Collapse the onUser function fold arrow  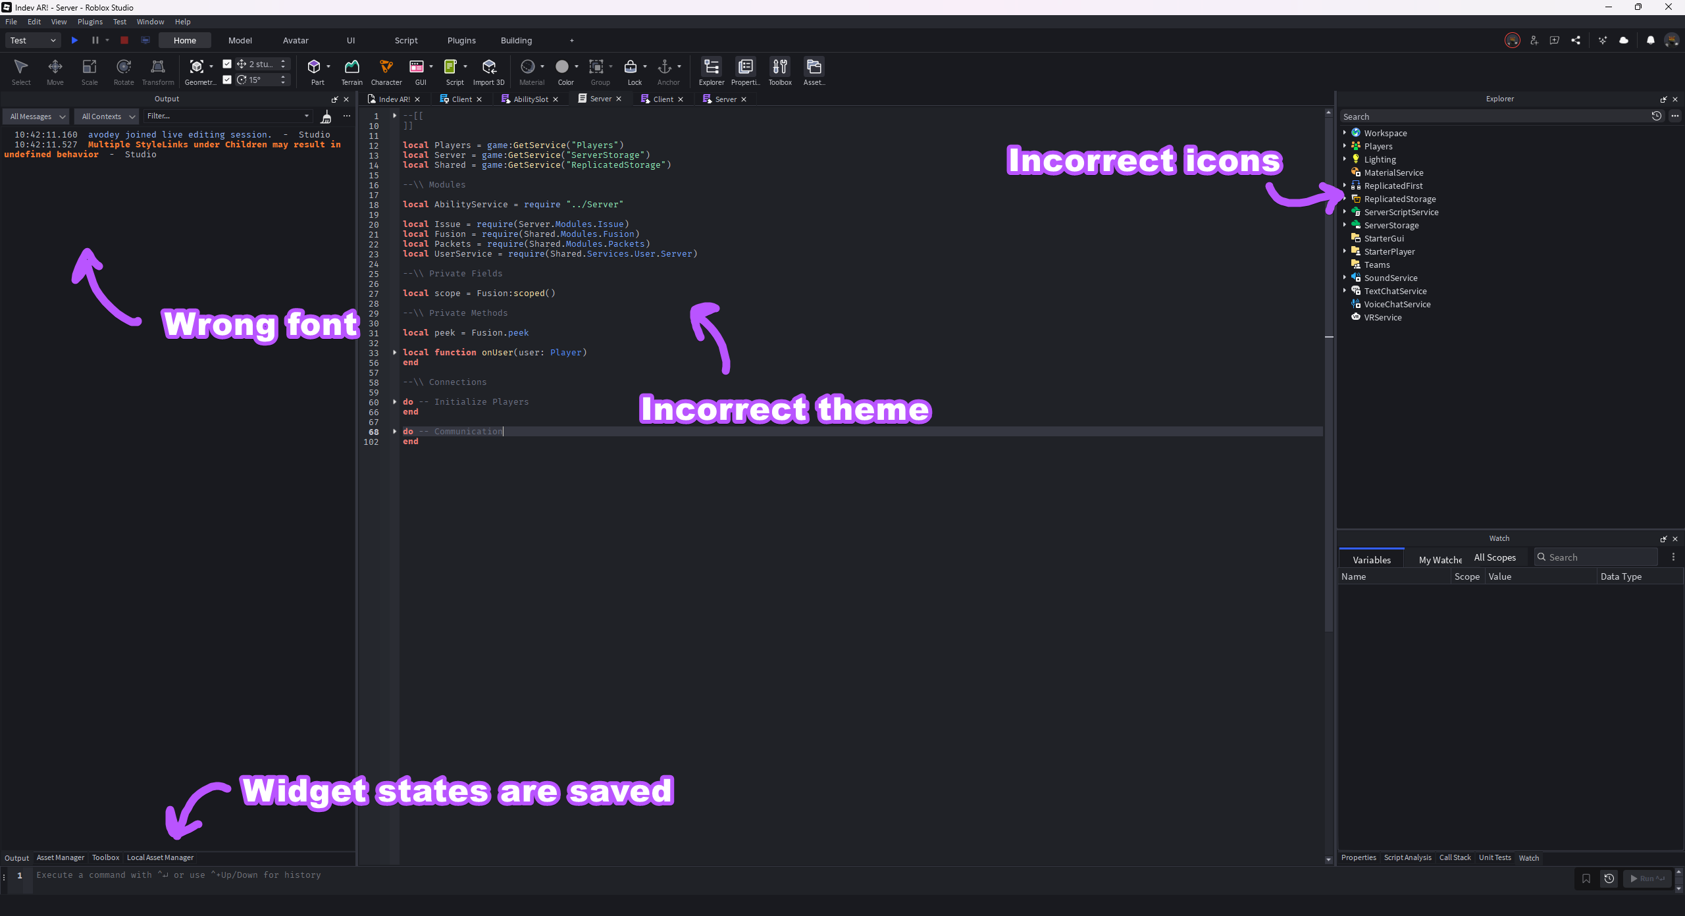395,353
